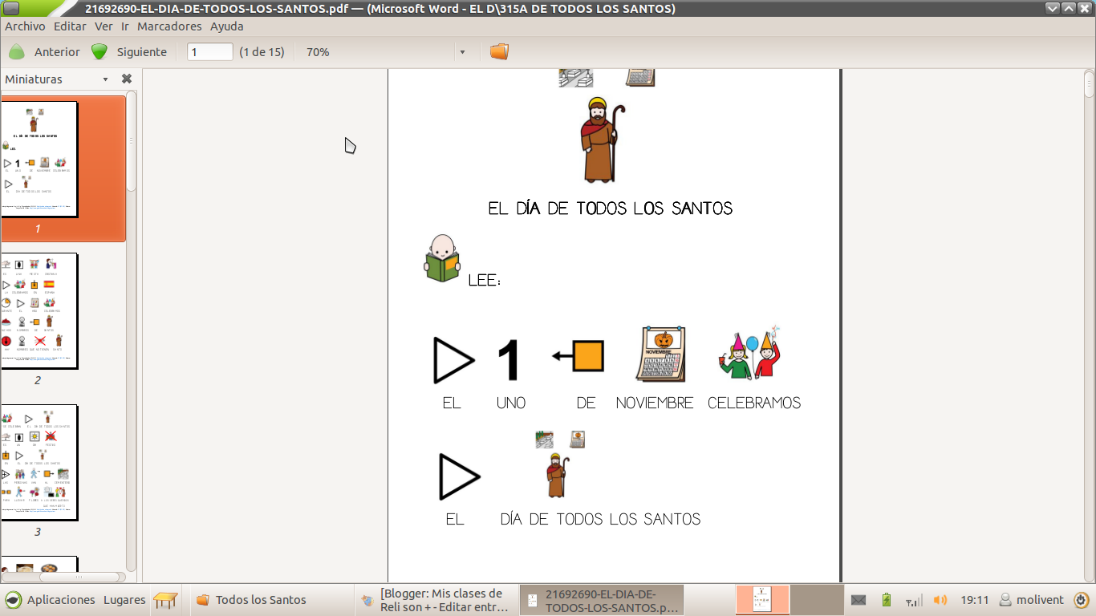Click the Ubuntu logo panel icon

click(14, 600)
